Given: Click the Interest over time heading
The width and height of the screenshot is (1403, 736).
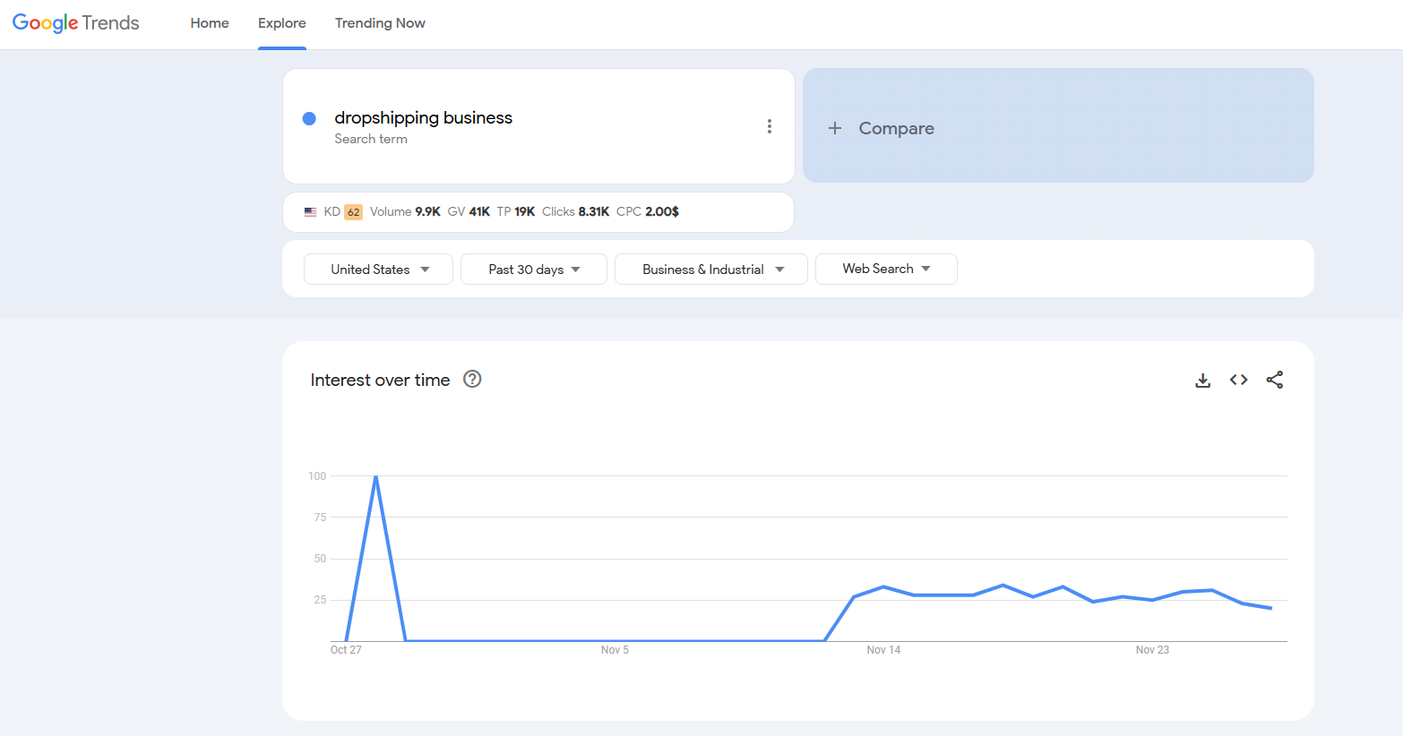Looking at the screenshot, I should coord(380,380).
